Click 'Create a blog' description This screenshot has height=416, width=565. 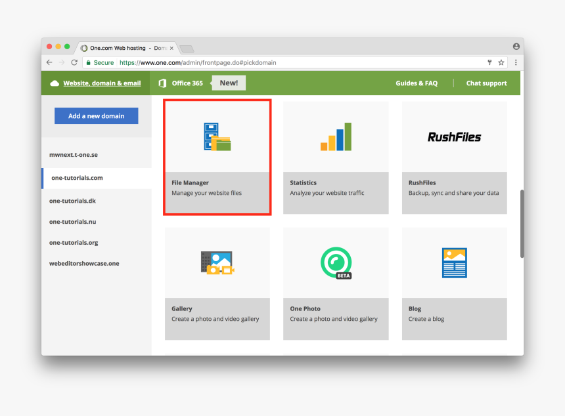coord(426,319)
